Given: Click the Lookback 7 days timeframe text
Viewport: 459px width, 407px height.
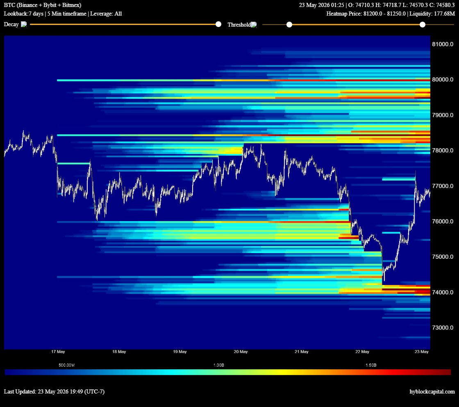Looking at the screenshot, I should point(63,14).
